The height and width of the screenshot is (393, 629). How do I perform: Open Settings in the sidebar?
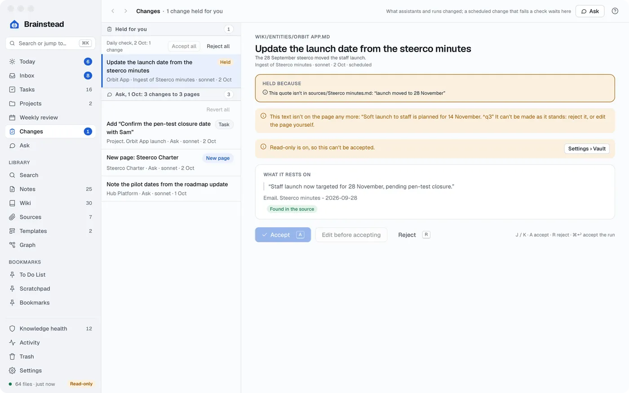[50, 371]
